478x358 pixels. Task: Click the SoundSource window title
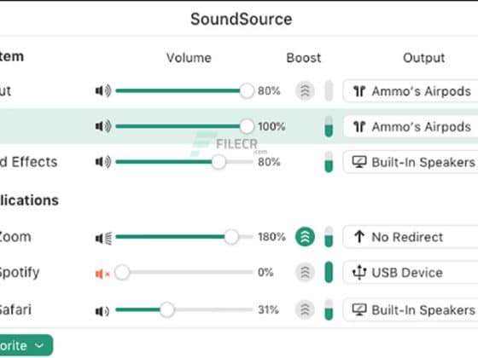tap(242, 19)
